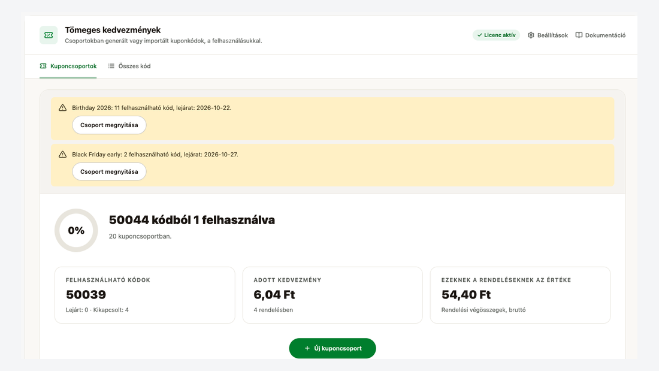Image resolution: width=659 pixels, height=371 pixels.
Task: Select the Felhasználható kódok stat card
Action: [x=145, y=295]
